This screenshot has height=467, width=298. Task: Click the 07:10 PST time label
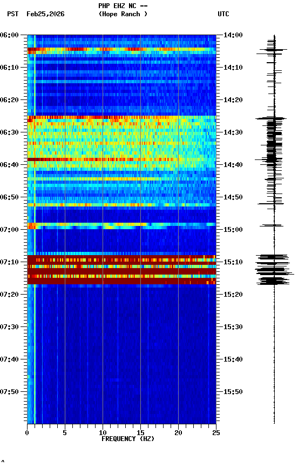(9, 262)
